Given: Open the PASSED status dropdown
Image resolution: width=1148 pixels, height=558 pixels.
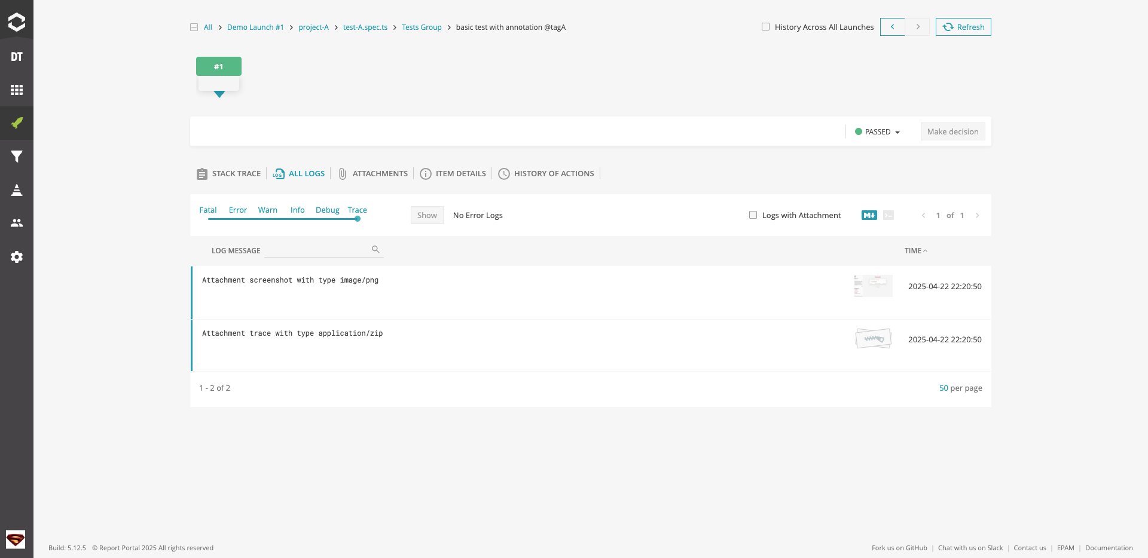Looking at the screenshot, I should (878, 131).
